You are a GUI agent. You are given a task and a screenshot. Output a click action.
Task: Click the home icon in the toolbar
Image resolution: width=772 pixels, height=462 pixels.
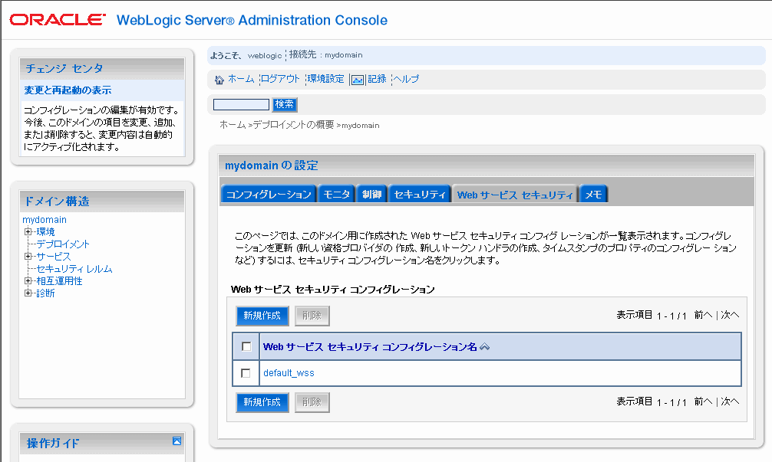pyautogui.click(x=219, y=80)
